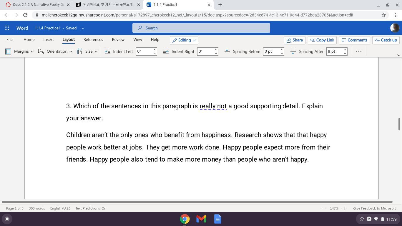Open more Layout options ellipsis
The height and width of the screenshot is (226, 402).
click(x=359, y=51)
